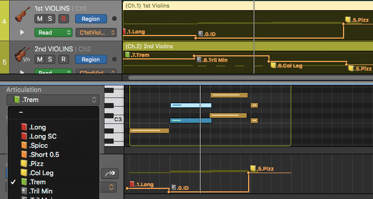Click the .5.Pizz icon in 2nd Violins lane
The height and width of the screenshot is (199, 373).
point(351,69)
